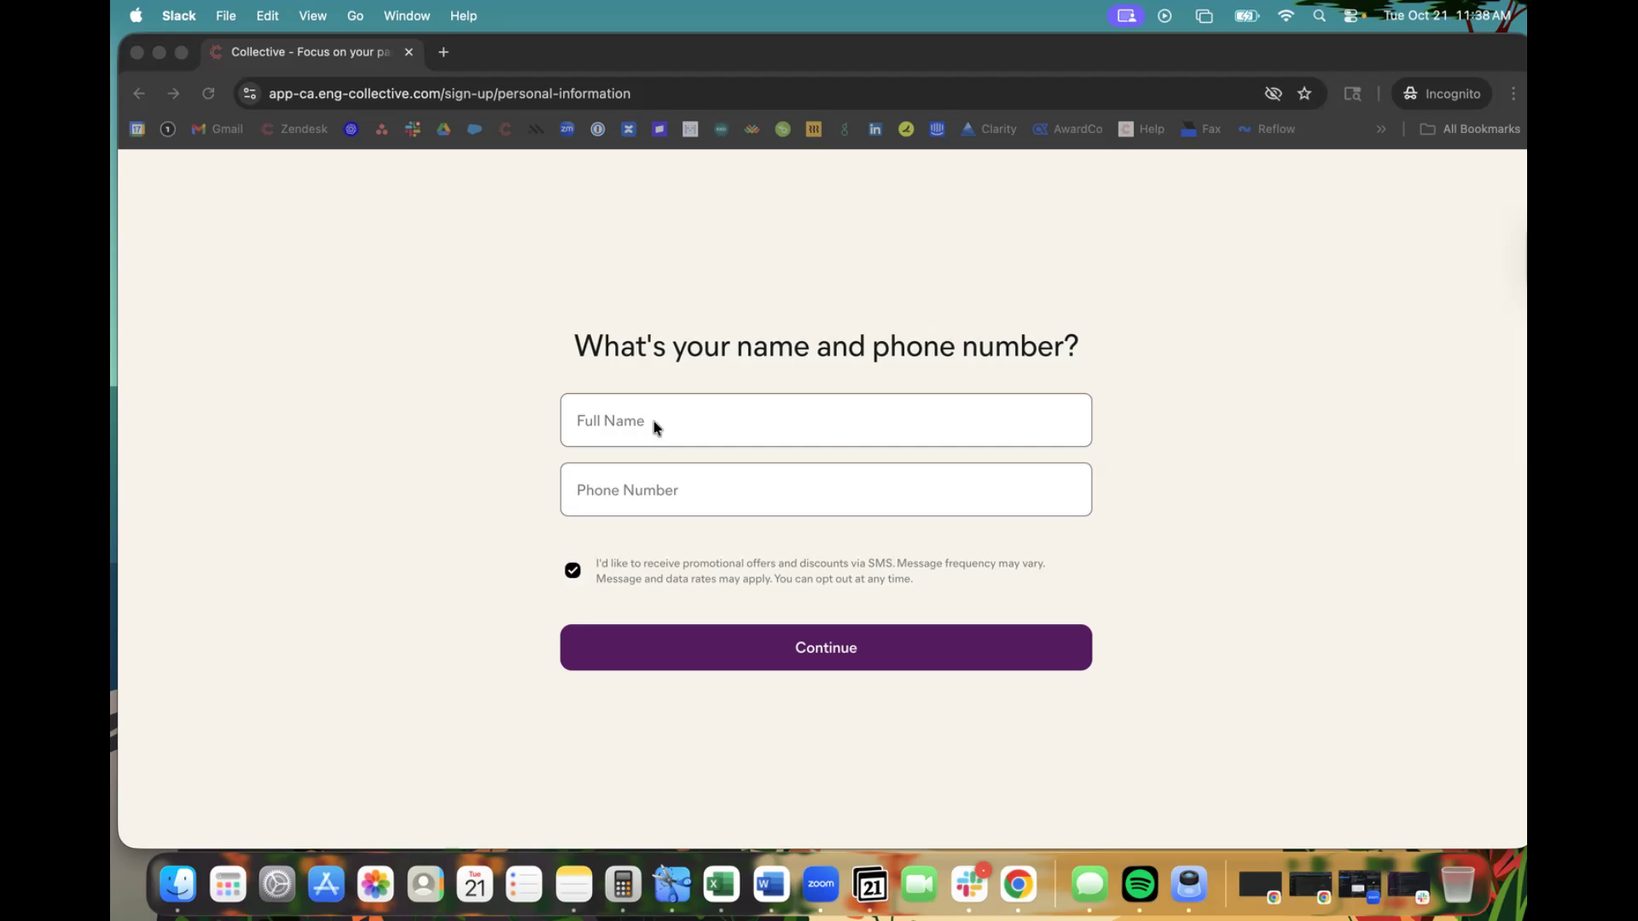Expand hidden bookmarks overflow chevron
This screenshot has width=1638, height=921.
[x=1381, y=130]
